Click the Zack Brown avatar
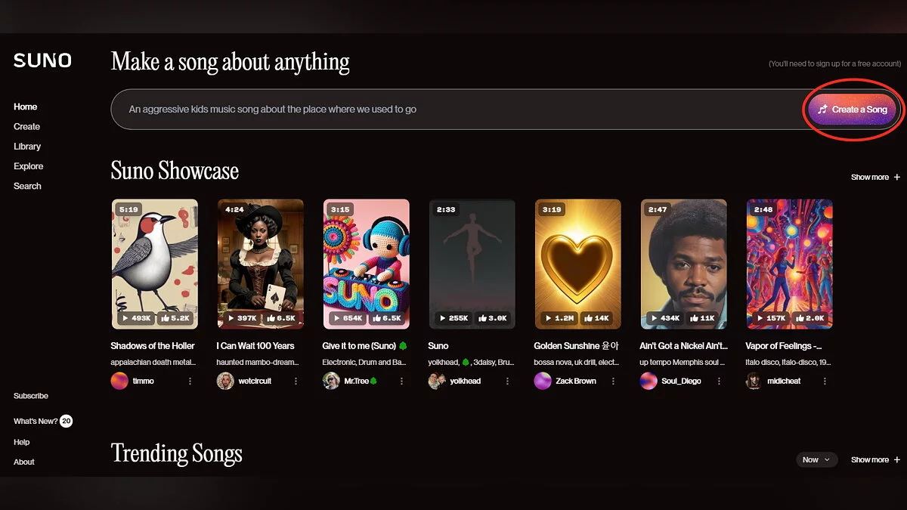This screenshot has height=510, width=907. 543,381
